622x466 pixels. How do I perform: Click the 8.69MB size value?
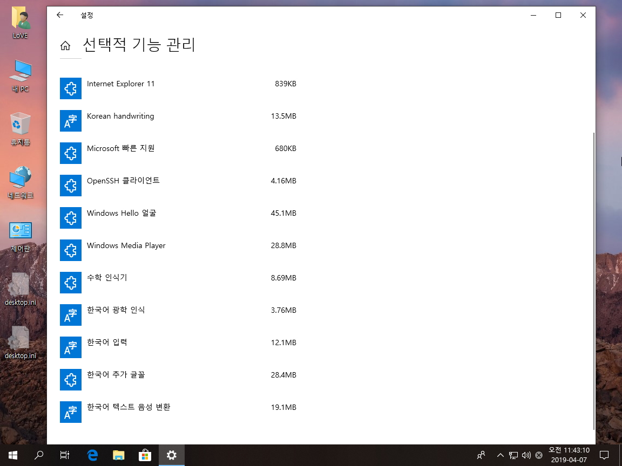[283, 278]
